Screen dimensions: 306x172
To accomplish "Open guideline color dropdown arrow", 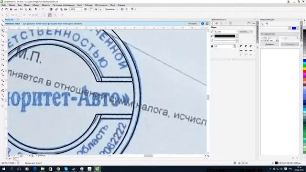I will pyautogui.click(x=297, y=28).
